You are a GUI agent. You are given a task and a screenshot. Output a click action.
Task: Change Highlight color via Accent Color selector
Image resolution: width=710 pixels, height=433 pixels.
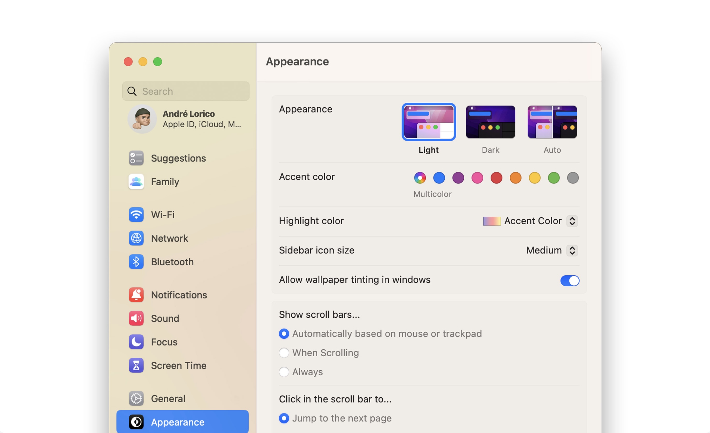pos(530,221)
